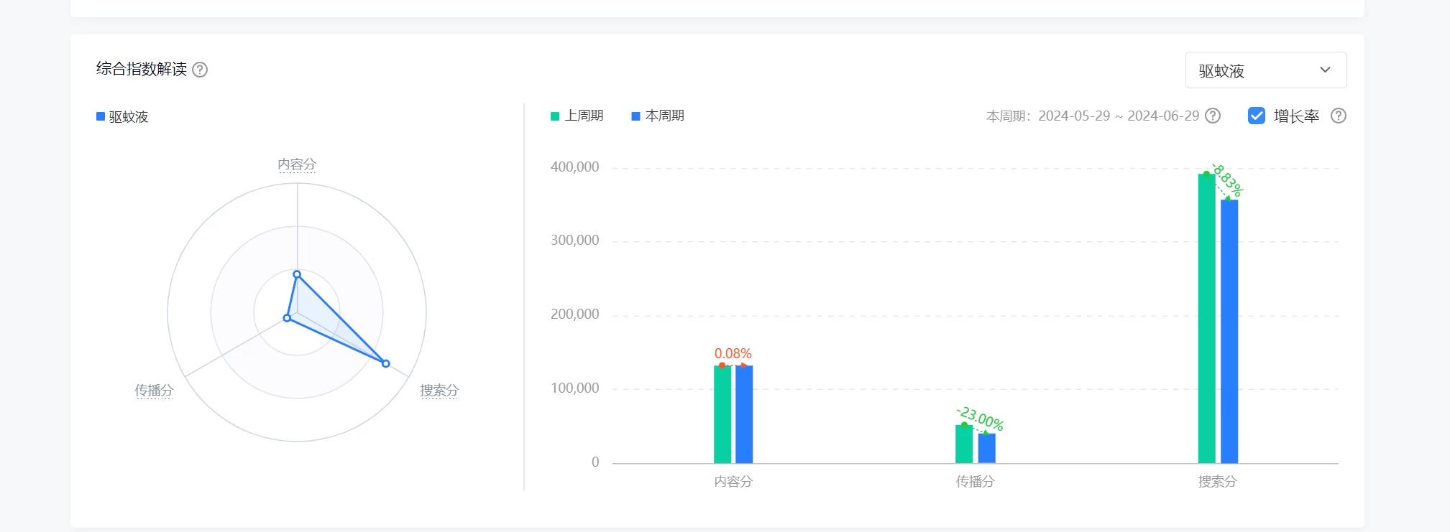
Task: Click the dropdown chevron arrow
Action: pyautogui.click(x=1325, y=70)
